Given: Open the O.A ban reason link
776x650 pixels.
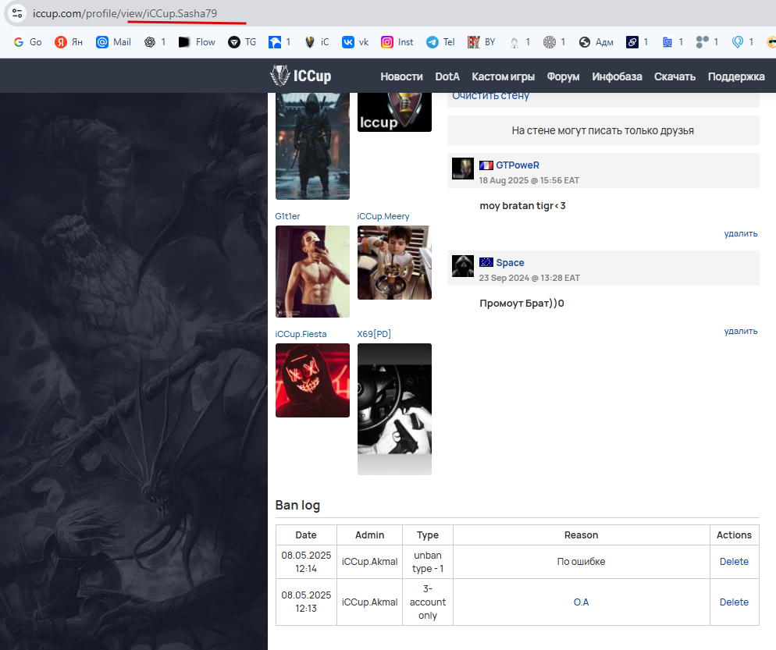Looking at the screenshot, I should point(581,602).
